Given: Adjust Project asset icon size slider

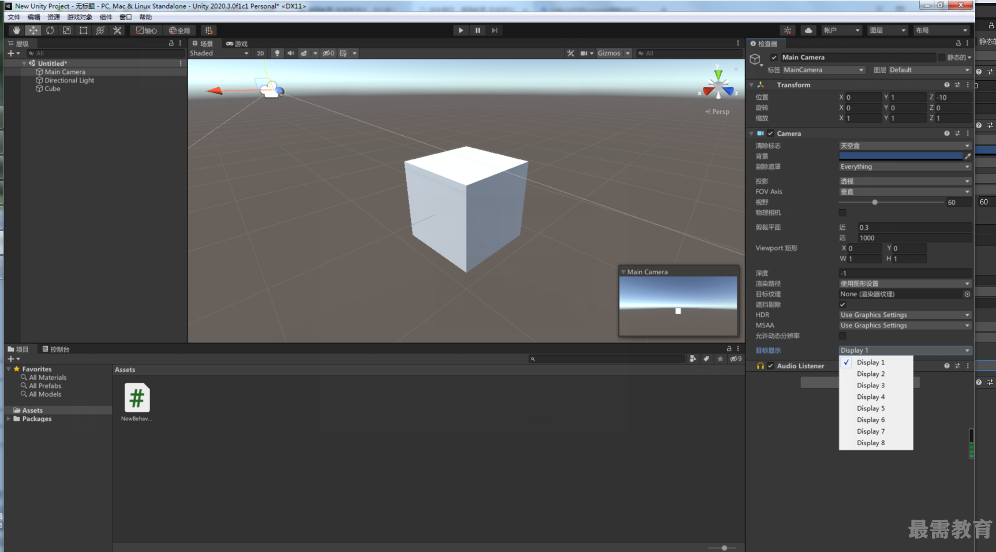Looking at the screenshot, I should pyautogui.click(x=721, y=547).
